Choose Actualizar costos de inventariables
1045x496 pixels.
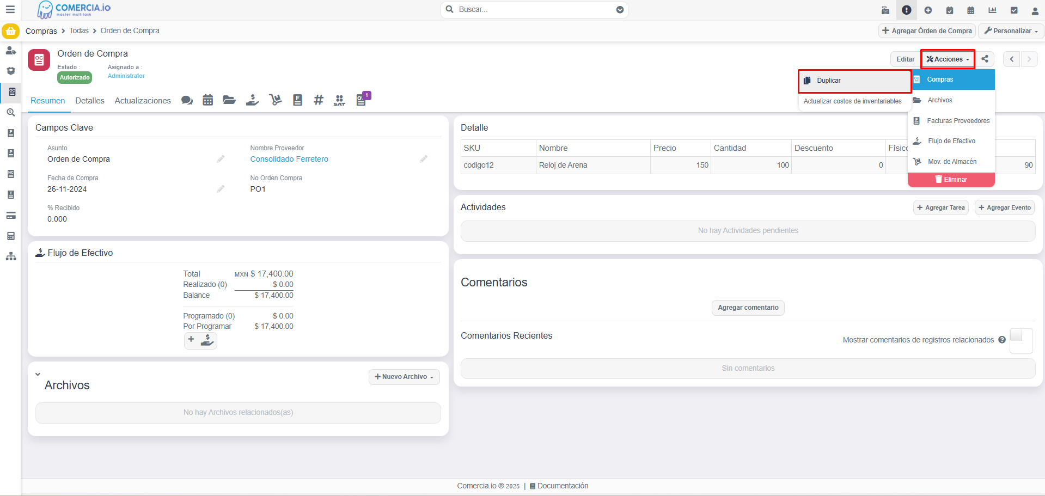click(853, 101)
